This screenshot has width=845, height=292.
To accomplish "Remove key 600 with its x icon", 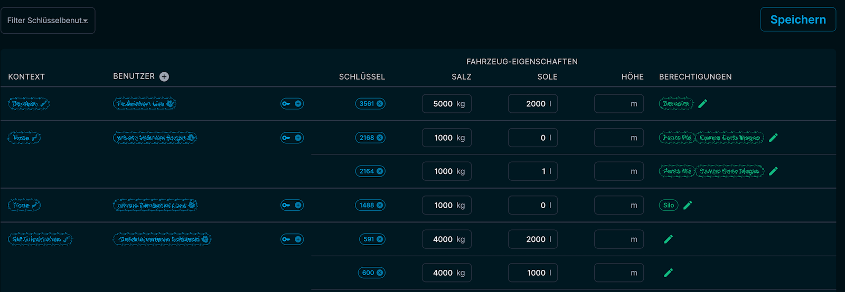I will tap(380, 273).
